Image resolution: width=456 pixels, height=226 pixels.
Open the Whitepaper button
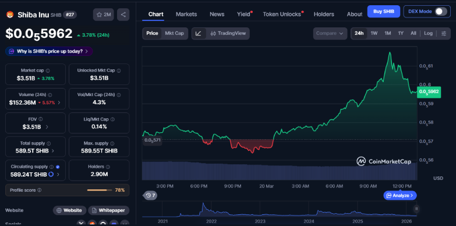point(109,210)
